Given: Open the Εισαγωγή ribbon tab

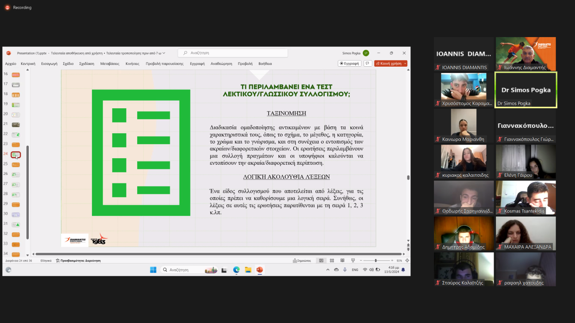Looking at the screenshot, I should click(x=50, y=64).
